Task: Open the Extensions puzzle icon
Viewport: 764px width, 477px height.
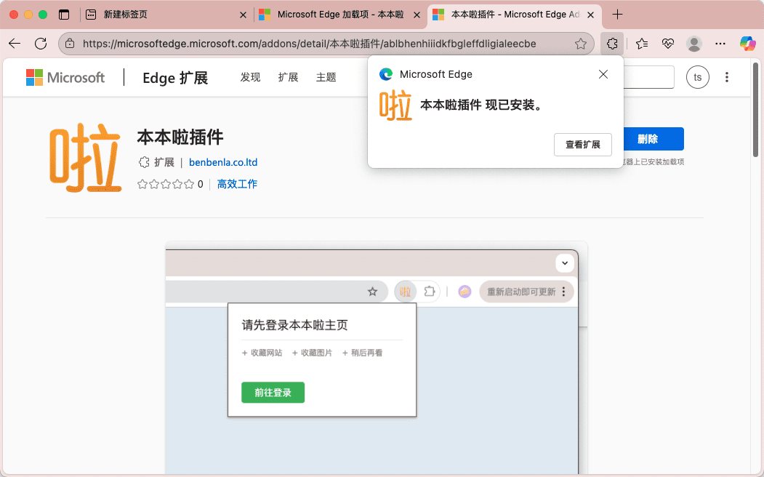Action: pyautogui.click(x=613, y=44)
